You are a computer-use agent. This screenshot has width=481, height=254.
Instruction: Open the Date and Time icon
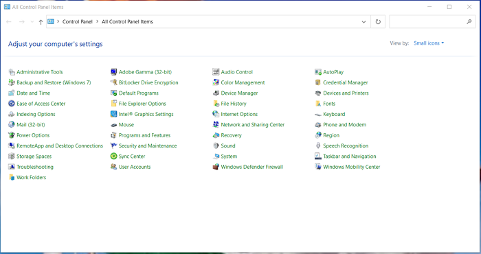point(12,93)
